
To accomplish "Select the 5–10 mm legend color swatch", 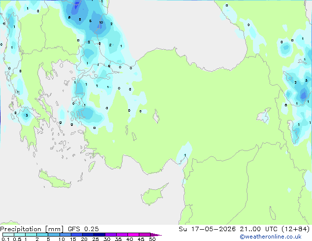I will pos(54,235).
